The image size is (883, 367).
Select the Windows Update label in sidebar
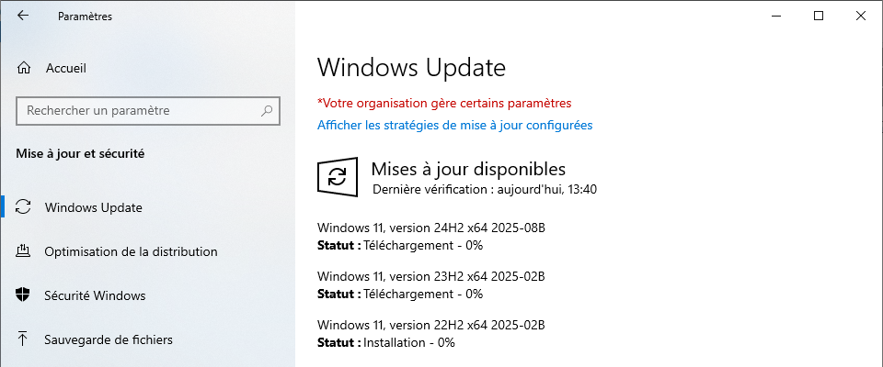(x=94, y=207)
